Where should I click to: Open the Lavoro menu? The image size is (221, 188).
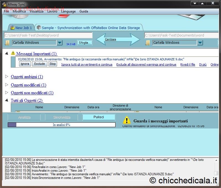pos(52,11)
